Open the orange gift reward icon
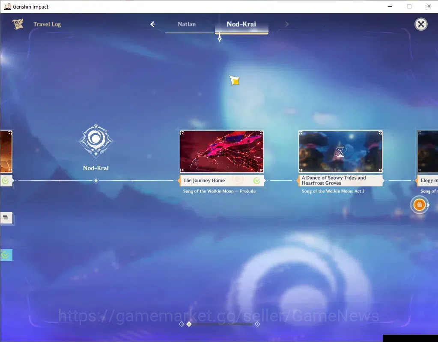The height and width of the screenshot is (342, 438). 419,205
